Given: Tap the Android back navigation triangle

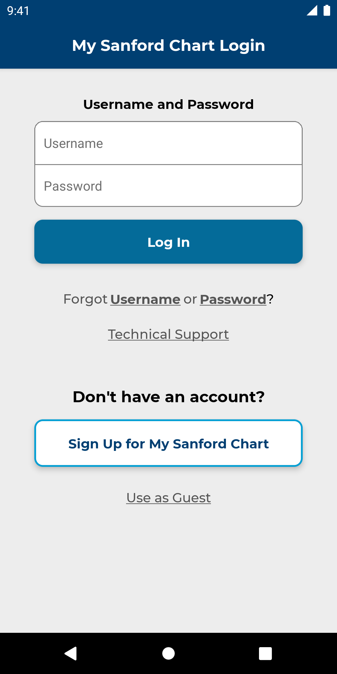Looking at the screenshot, I should 71,653.
